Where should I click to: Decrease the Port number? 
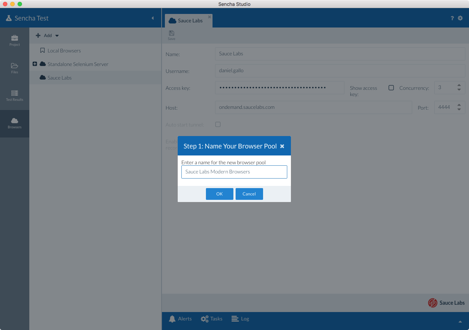(x=459, y=110)
